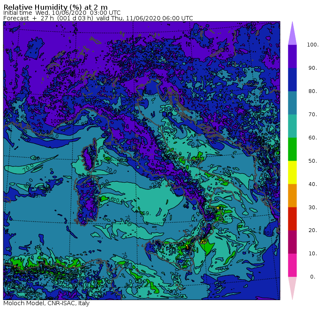The width and height of the screenshot is (322, 309).
Task: Click the '70.' colorbar label
Action: (x=313, y=114)
